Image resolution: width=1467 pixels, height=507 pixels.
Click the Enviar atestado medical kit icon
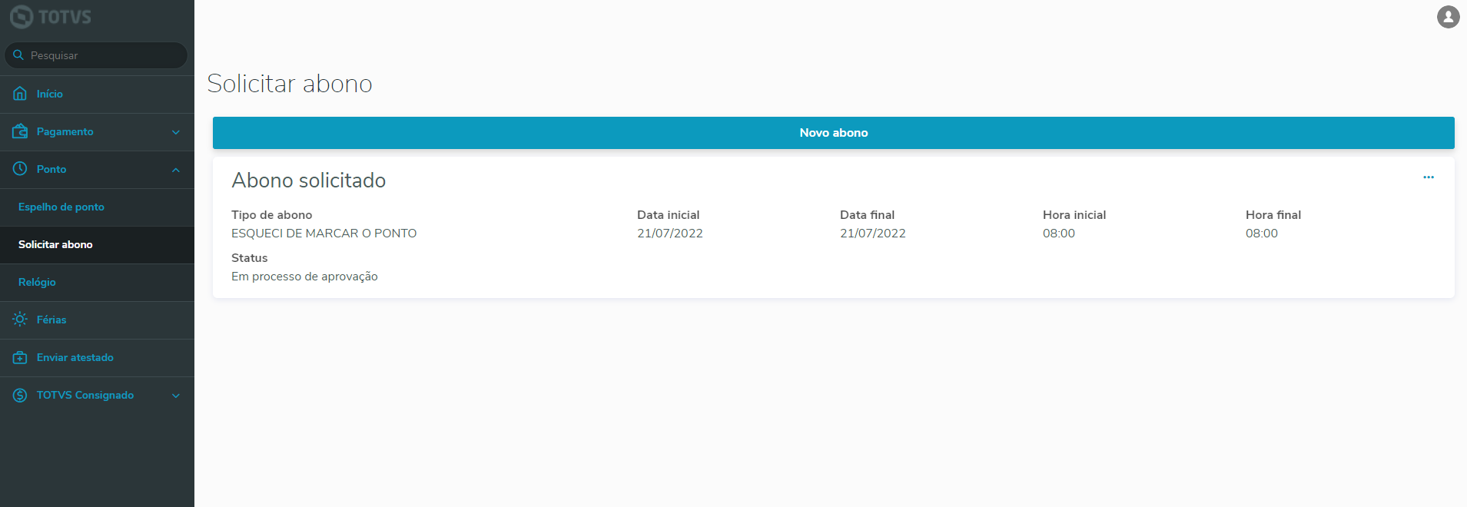point(20,357)
